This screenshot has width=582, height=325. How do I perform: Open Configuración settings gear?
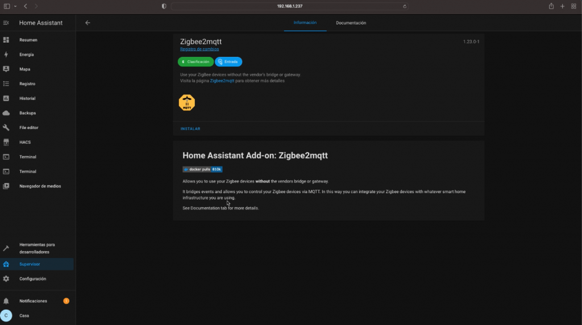pyautogui.click(x=32, y=278)
